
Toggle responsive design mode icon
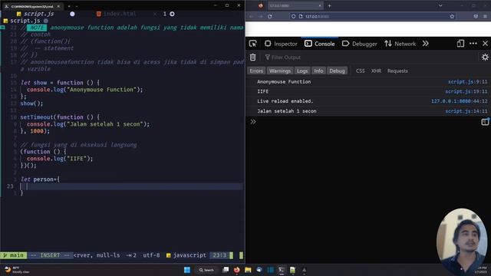point(460,44)
